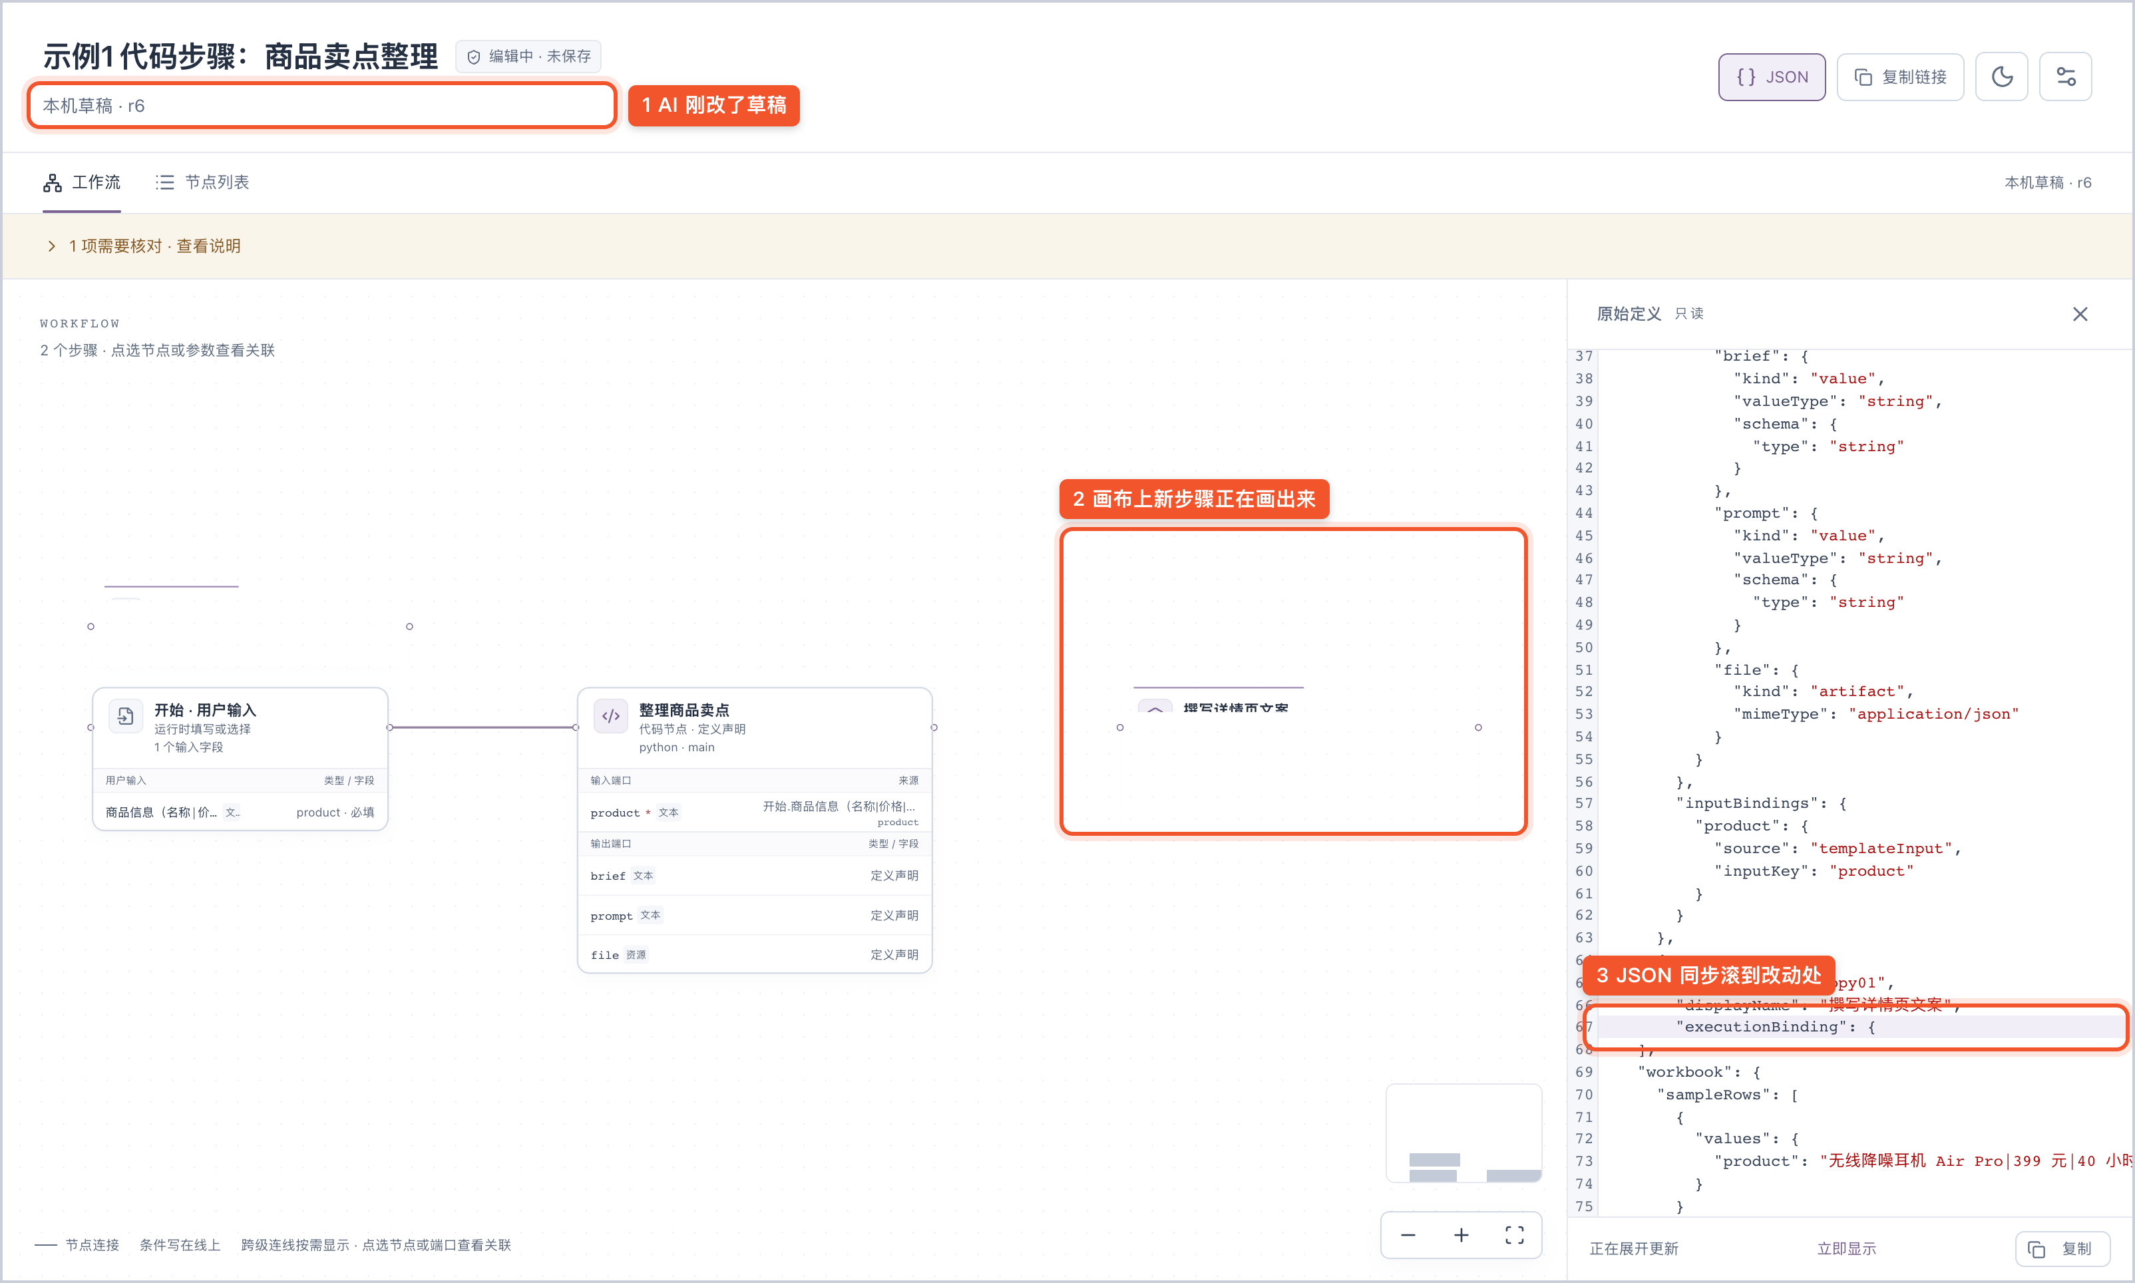Click the 本机草稿 · r6 label at right
Image resolution: width=2135 pixels, height=1283 pixels.
(x=2047, y=182)
